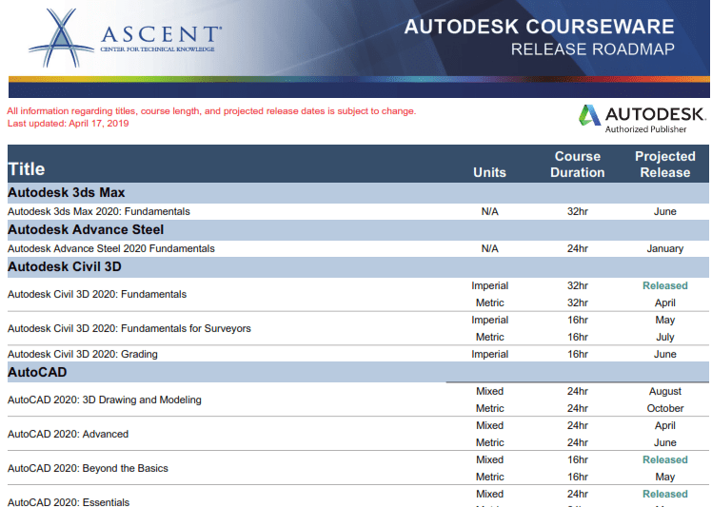The image size is (712, 507).
Task: Click the Autodesk Courseware banner heading
Action: (x=539, y=27)
